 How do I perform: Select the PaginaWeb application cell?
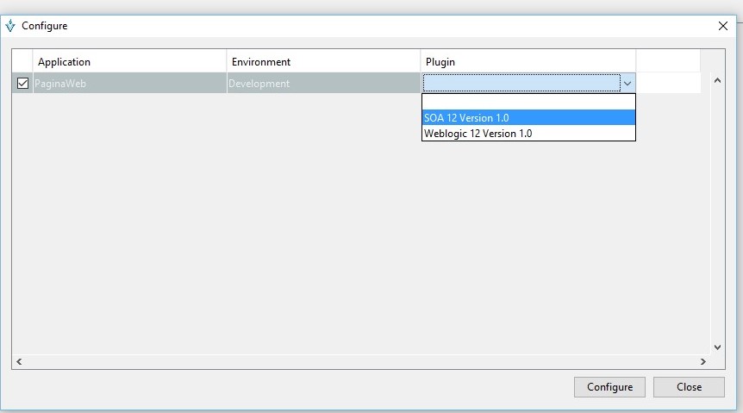pyautogui.click(x=129, y=84)
